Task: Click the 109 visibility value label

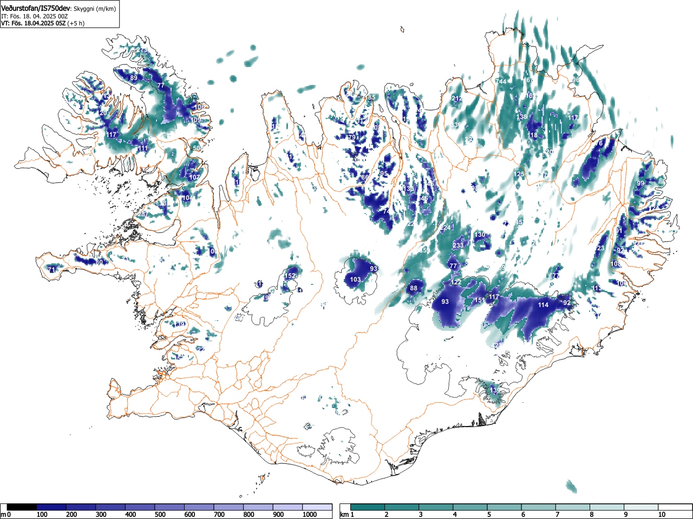Action: coord(196,121)
